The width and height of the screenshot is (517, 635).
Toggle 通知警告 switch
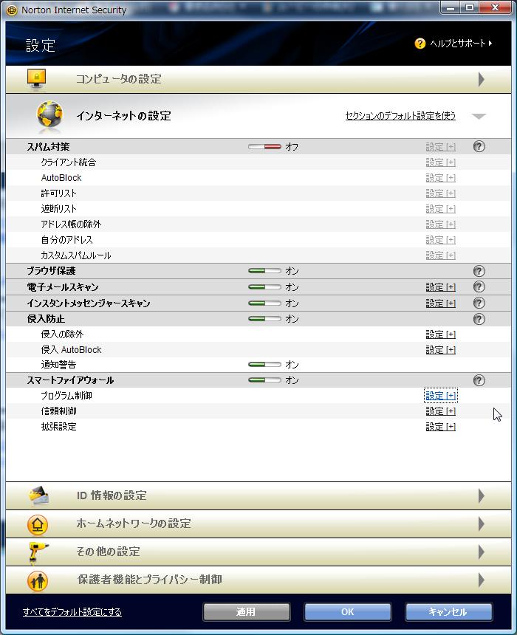264,365
